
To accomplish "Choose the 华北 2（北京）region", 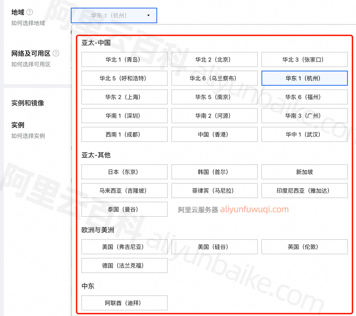I will coord(214,60).
